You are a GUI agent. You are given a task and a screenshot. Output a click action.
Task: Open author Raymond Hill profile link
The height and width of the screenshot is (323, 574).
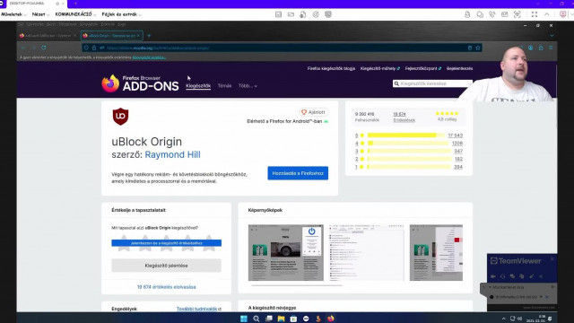pos(172,154)
